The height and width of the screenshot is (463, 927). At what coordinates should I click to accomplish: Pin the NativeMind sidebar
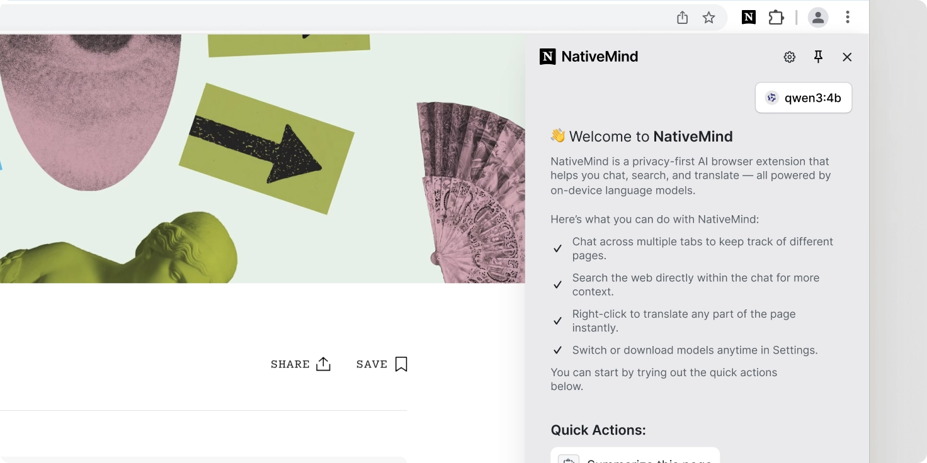(x=818, y=57)
